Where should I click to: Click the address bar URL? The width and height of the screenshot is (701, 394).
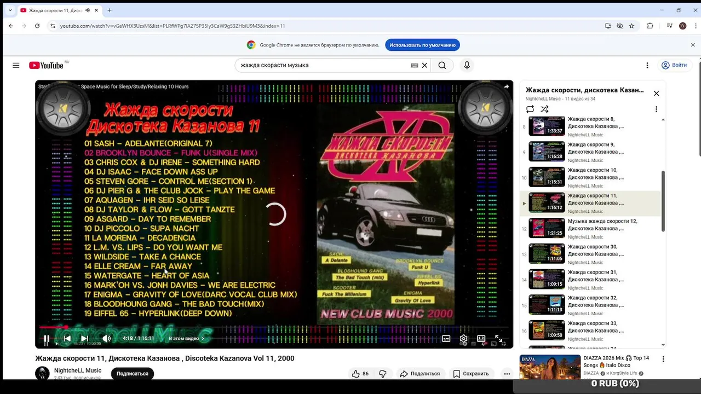(x=173, y=26)
